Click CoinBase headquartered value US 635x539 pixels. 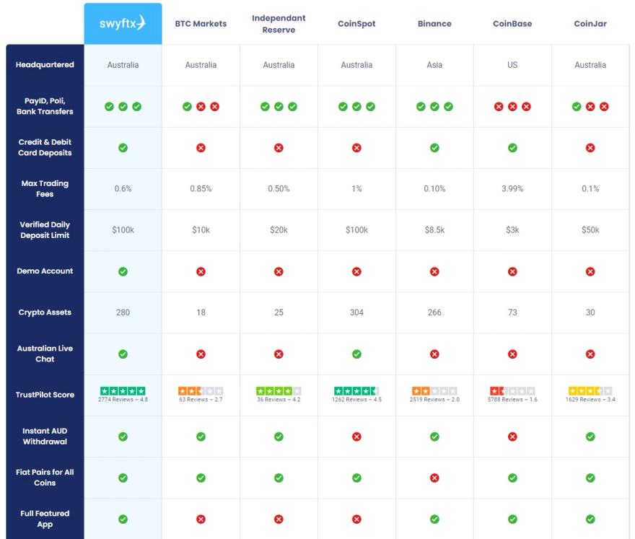513,65
